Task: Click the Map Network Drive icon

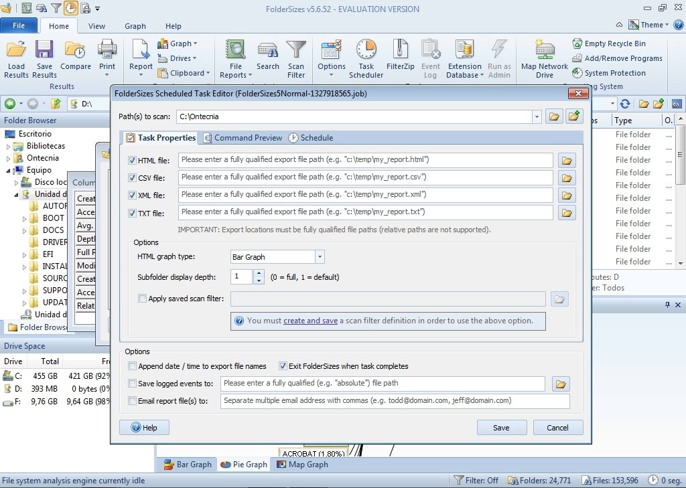Action: point(543,58)
